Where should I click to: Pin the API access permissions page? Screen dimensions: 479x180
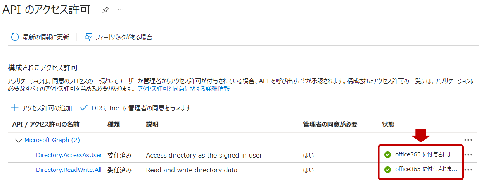[x=105, y=10]
